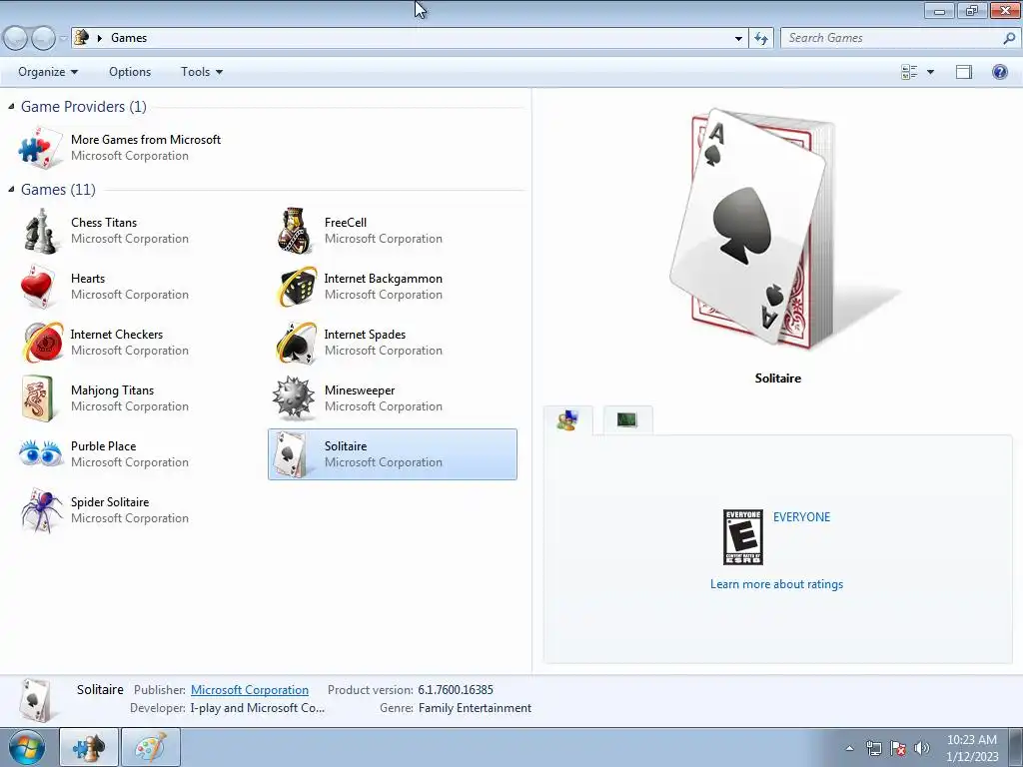Open the address bar history dropdown
The width and height of the screenshot is (1023, 767).
point(738,39)
